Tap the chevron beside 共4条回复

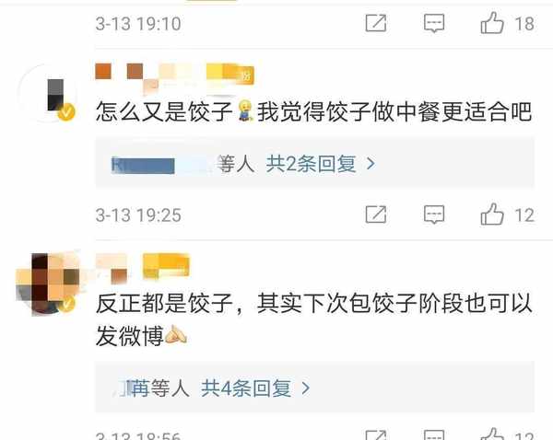(306, 388)
